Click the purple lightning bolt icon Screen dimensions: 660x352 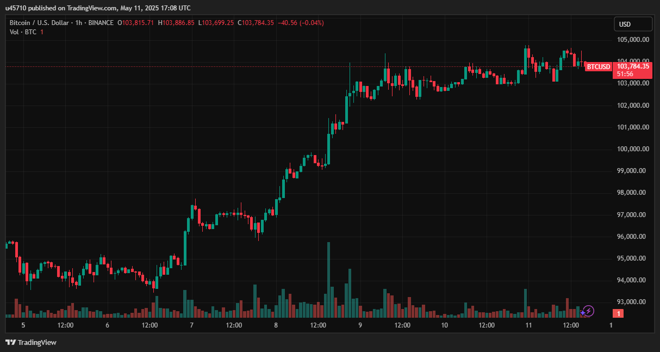coord(588,311)
